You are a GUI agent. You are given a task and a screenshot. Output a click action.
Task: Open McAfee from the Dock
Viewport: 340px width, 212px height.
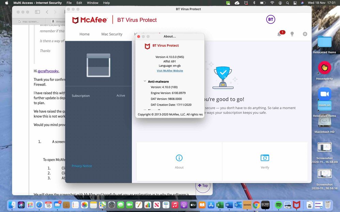[x=297, y=205]
